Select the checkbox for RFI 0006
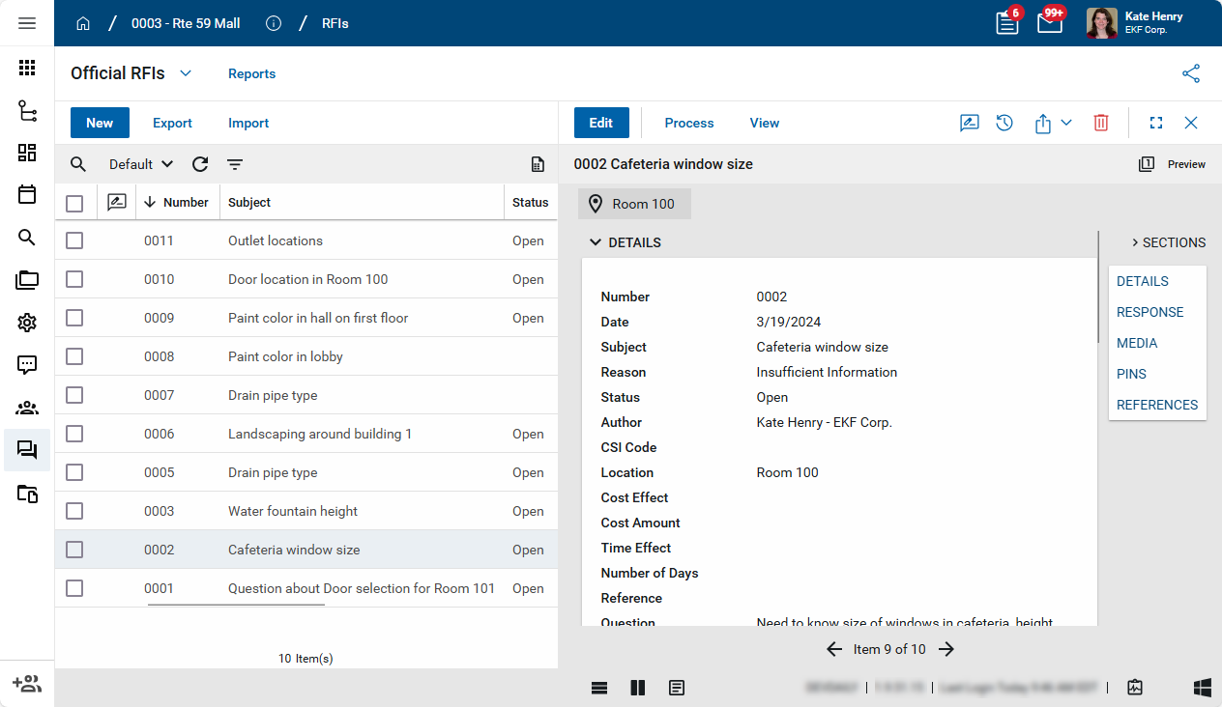The width and height of the screenshot is (1222, 707). (x=74, y=434)
